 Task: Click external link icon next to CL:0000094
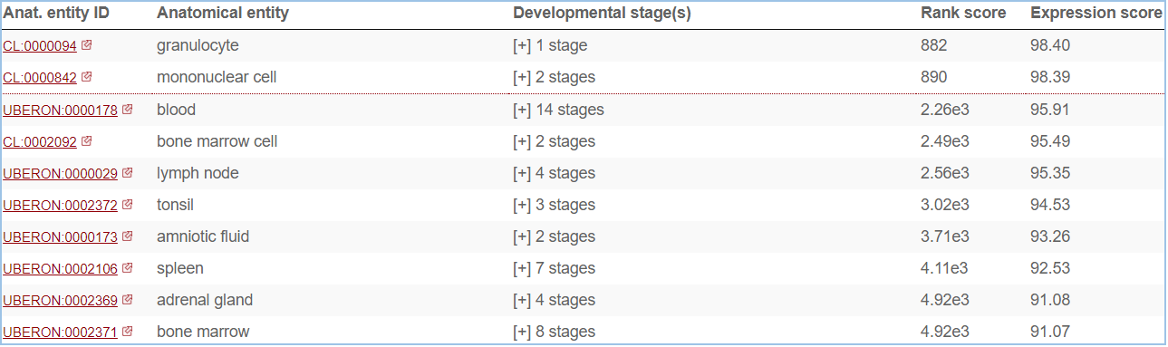(x=87, y=45)
